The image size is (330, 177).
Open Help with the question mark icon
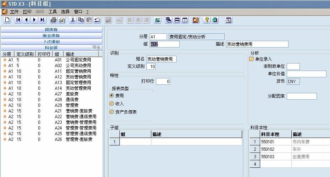207,20
